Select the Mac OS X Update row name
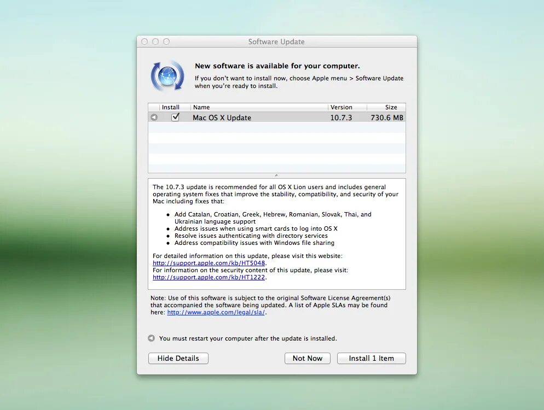This screenshot has width=544, height=410. click(222, 118)
